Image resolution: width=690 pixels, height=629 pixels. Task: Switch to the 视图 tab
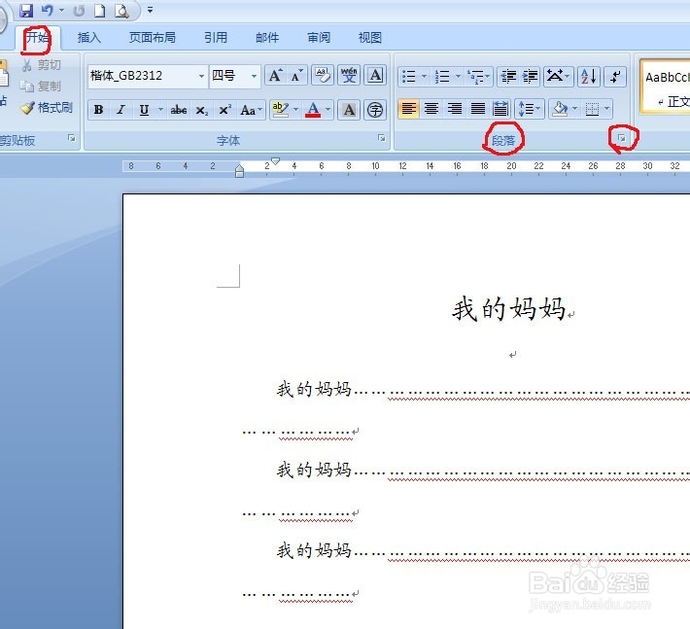tap(369, 38)
